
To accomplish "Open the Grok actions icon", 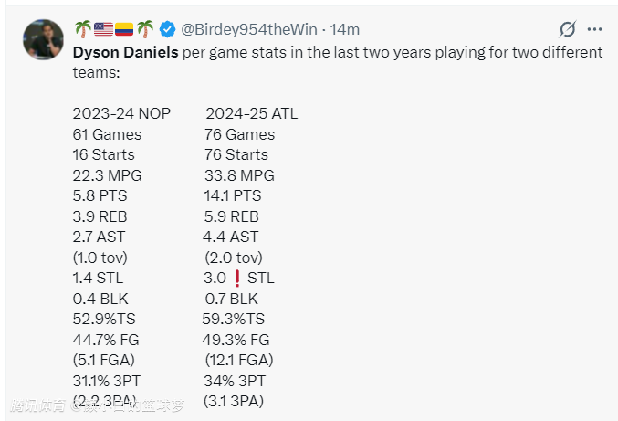I will 568,29.
